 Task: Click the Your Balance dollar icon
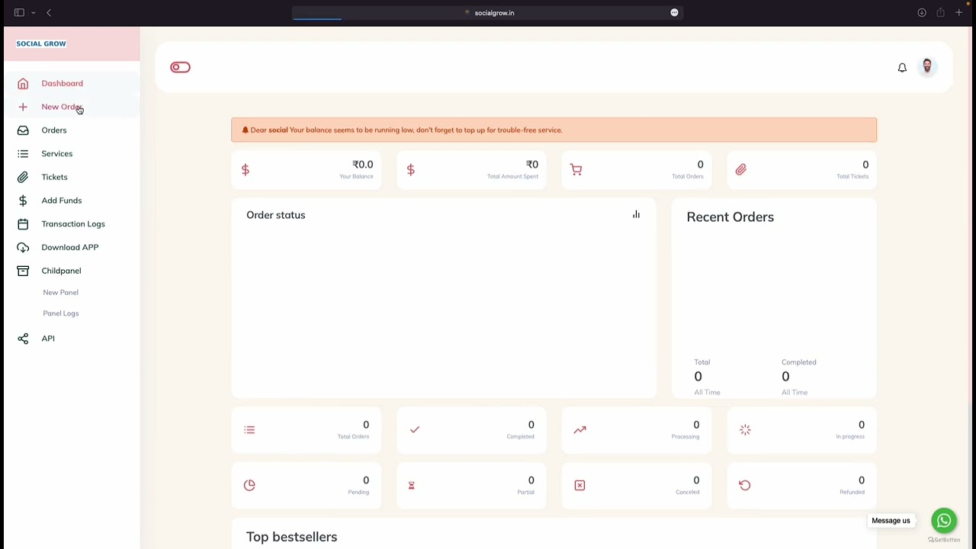point(246,170)
